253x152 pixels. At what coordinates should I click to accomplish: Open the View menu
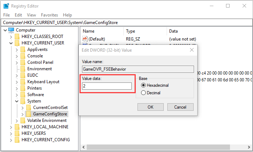click(x=31, y=15)
